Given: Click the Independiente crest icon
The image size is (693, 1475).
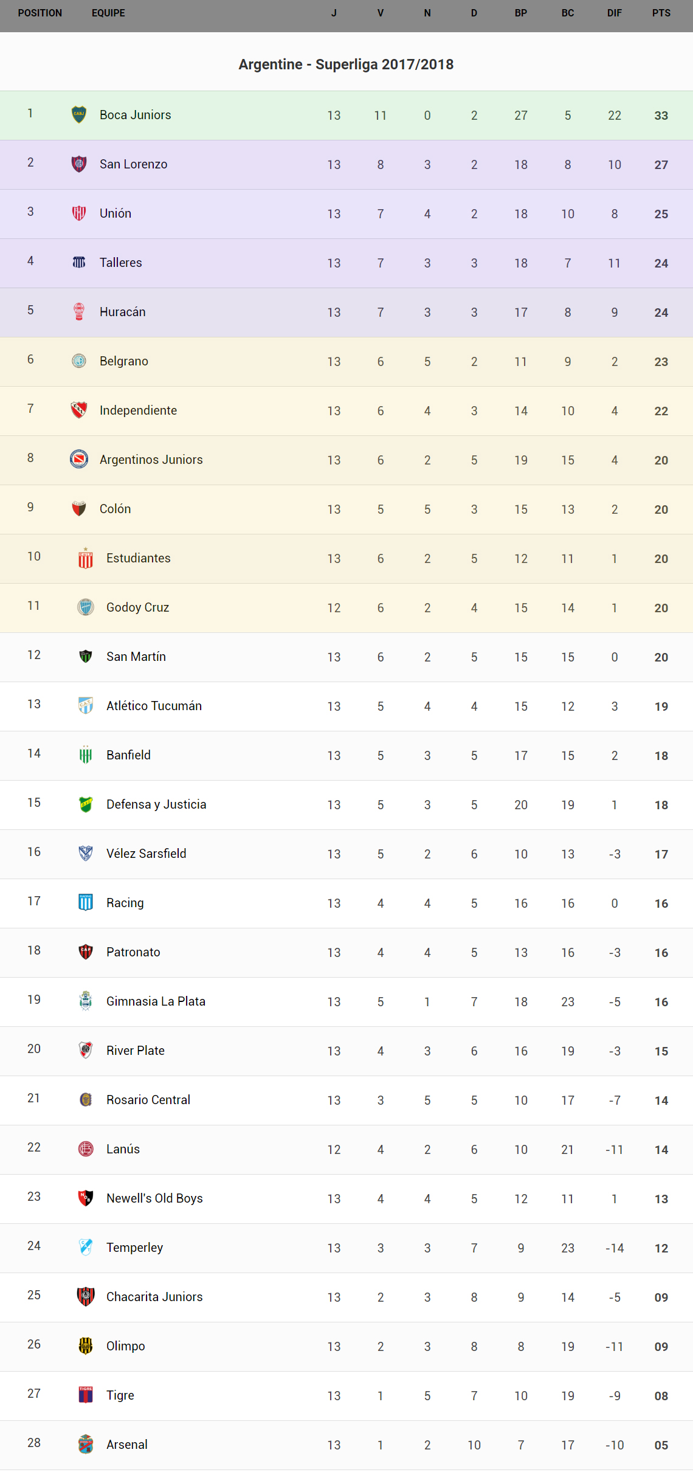Looking at the screenshot, I should tap(79, 410).
